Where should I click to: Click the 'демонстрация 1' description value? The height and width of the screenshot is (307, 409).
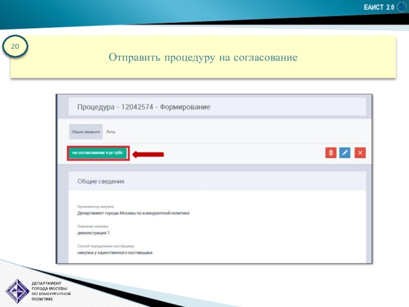(x=94, y=233)
